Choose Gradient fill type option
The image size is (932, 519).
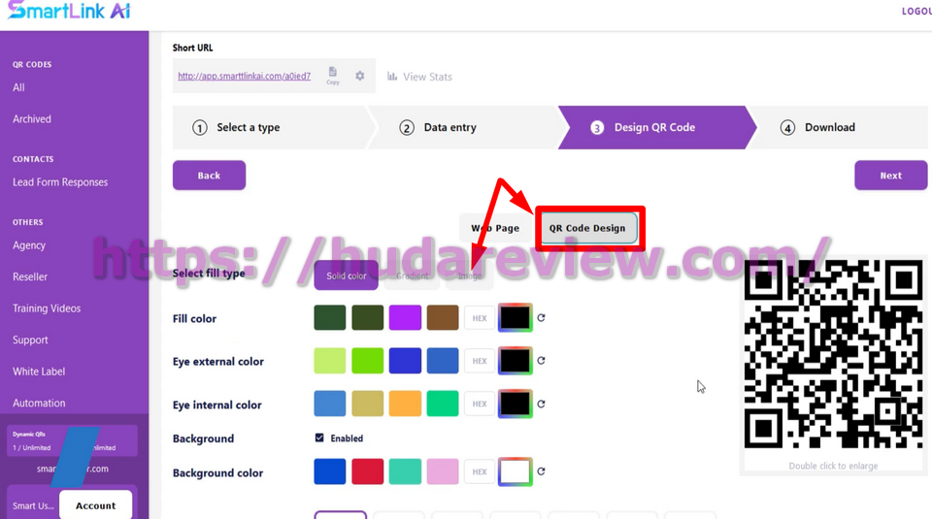click(412, 276)
